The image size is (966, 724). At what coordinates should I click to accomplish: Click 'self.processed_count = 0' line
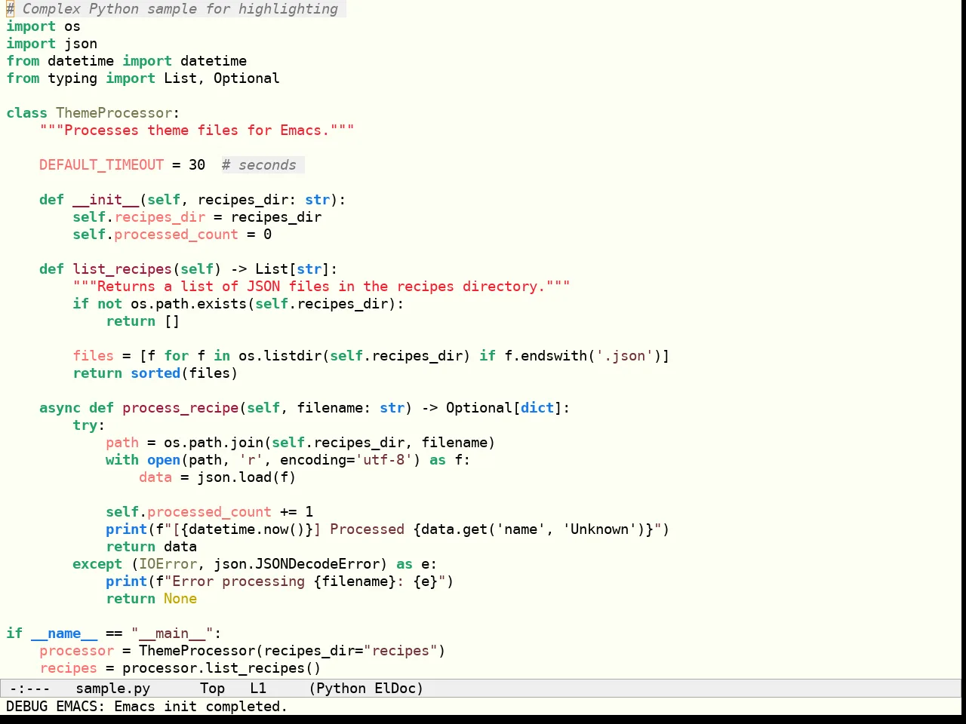click(x=172, y=235)
